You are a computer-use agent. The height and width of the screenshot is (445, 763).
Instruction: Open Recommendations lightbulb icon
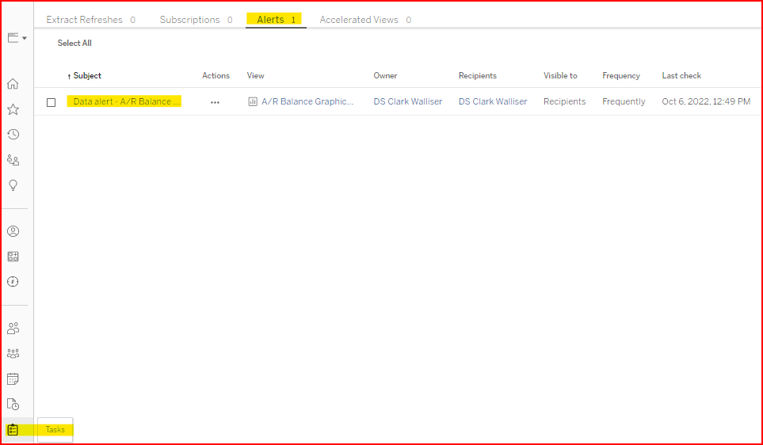click(x=13, y=185)
